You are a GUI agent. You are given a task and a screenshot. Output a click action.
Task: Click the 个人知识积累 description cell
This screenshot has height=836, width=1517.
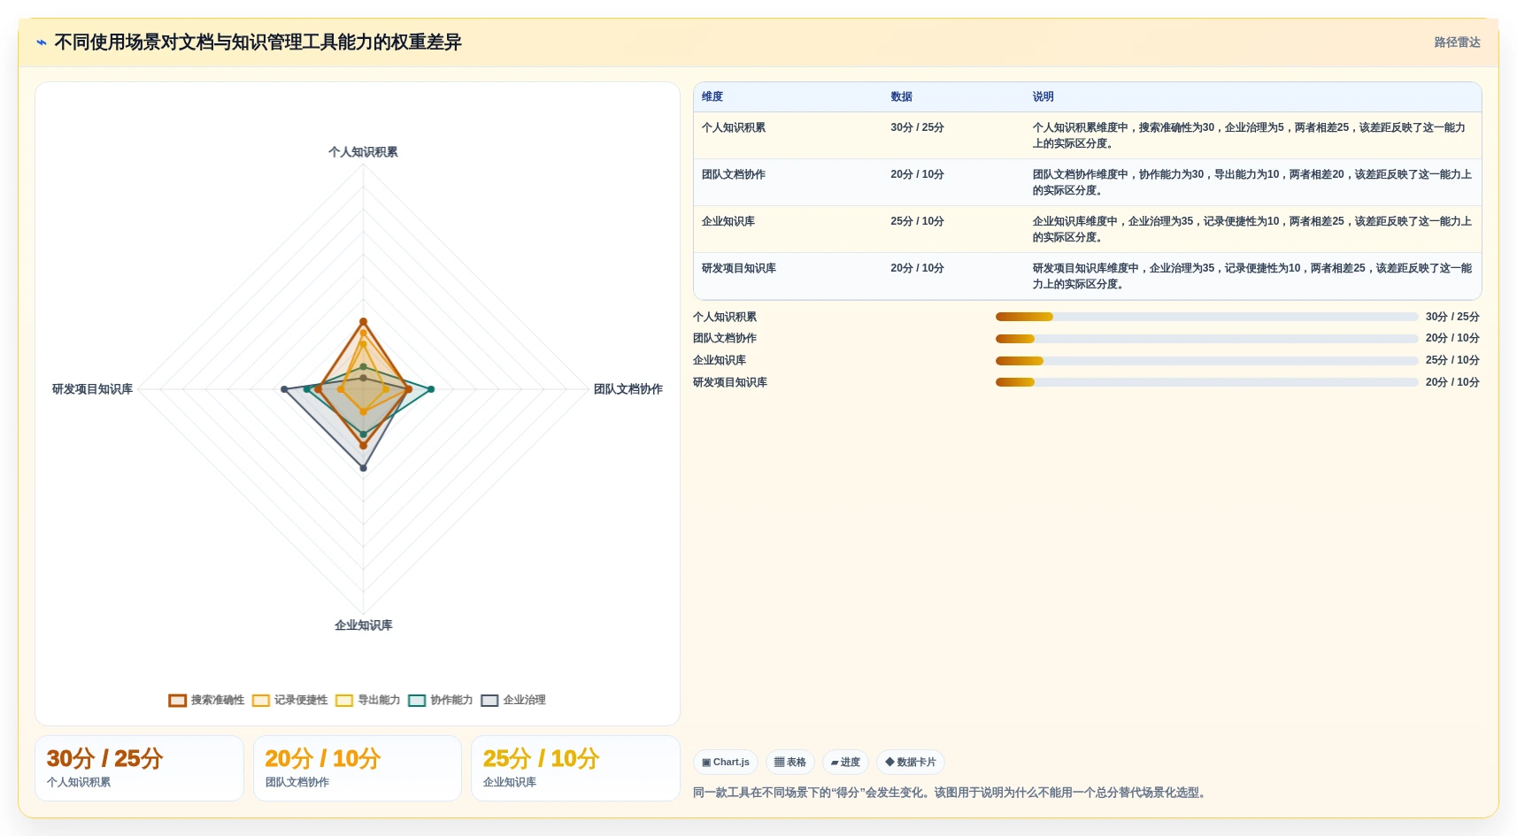(x=1251, y=135)
